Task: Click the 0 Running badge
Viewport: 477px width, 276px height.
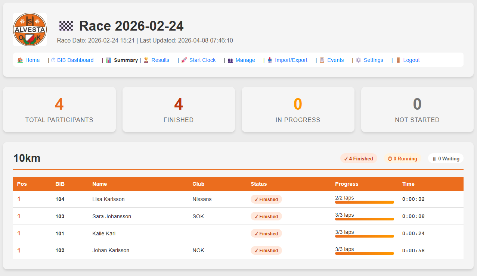Action: pos(402,159)
